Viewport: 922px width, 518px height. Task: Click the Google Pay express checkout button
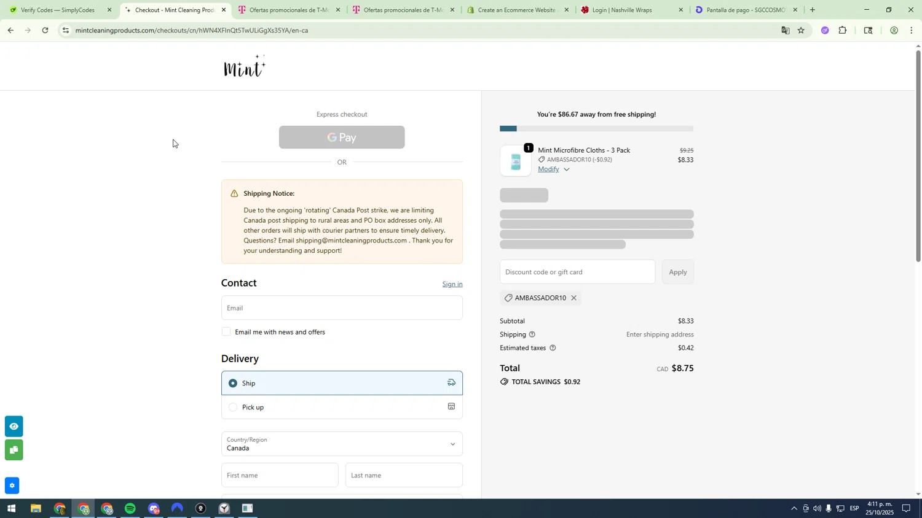(x=342, y=137)
